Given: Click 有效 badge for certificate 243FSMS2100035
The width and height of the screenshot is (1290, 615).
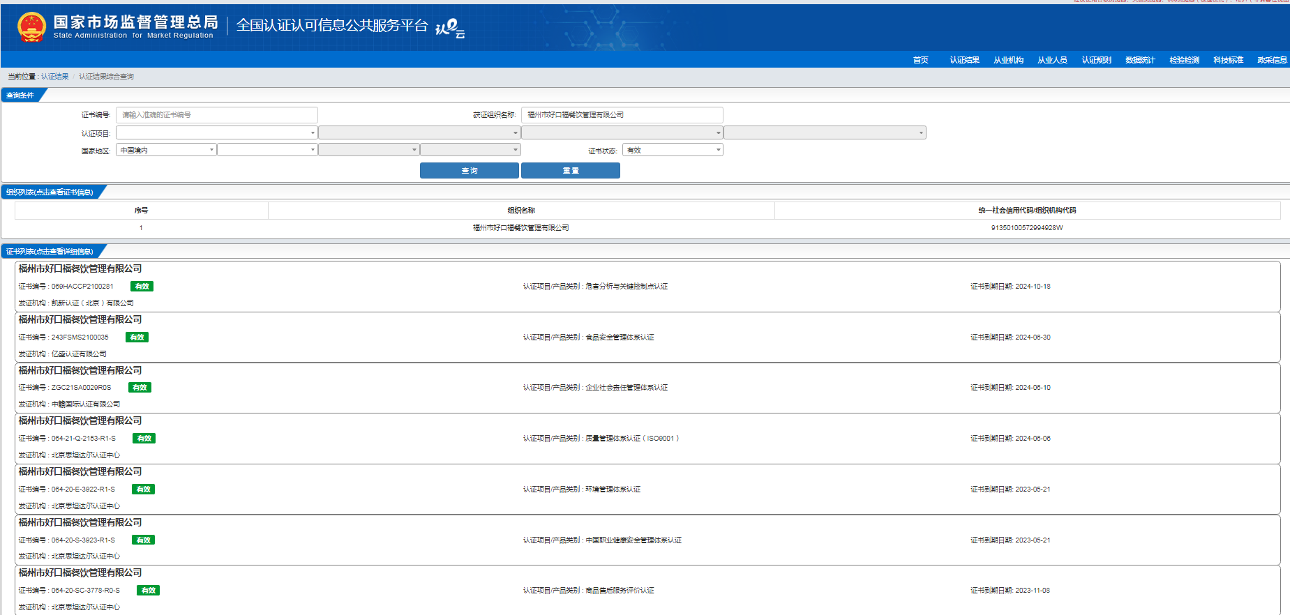Looking at the screenshot, I should coord(137,337).
